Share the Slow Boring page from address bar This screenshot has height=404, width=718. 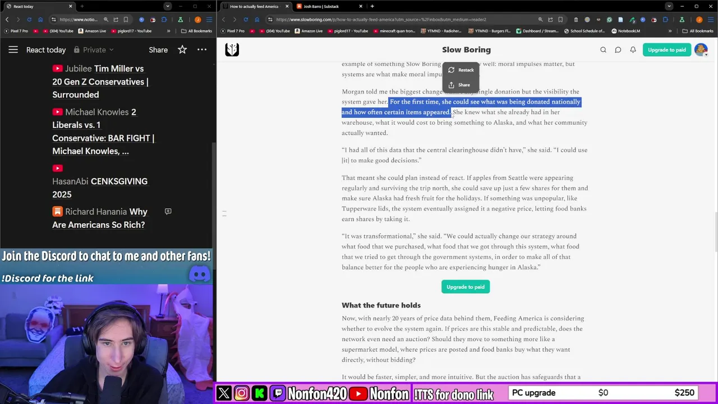coord(550,19)
